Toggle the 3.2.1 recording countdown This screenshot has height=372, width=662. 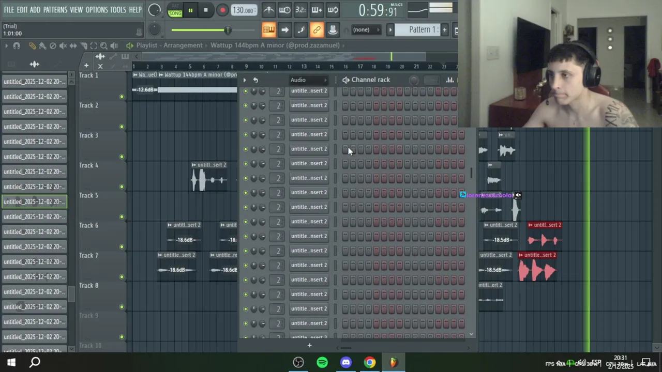coord(300,10)
